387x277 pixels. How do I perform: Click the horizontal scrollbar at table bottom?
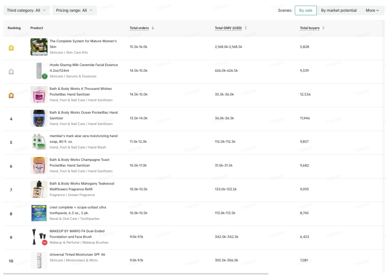[136, 274]
